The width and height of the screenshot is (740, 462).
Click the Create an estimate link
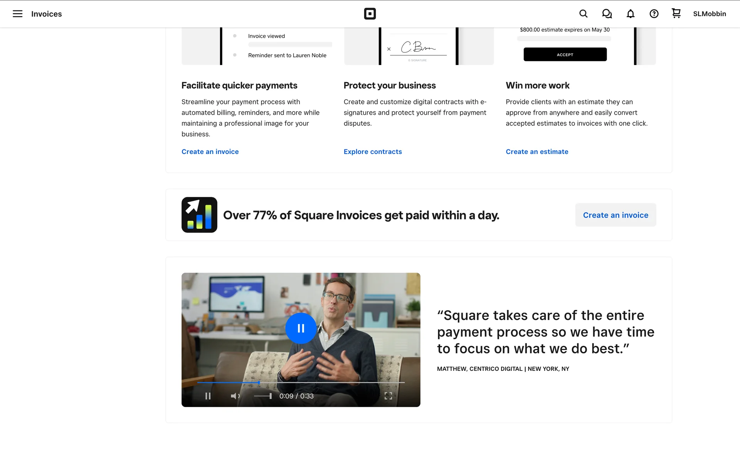coord(537,152)
